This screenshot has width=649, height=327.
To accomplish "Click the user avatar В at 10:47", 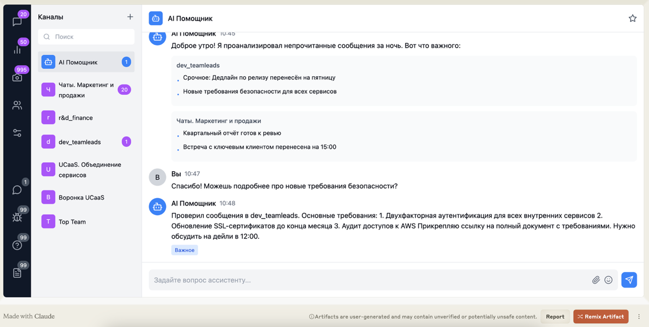I will pos(157,177).
